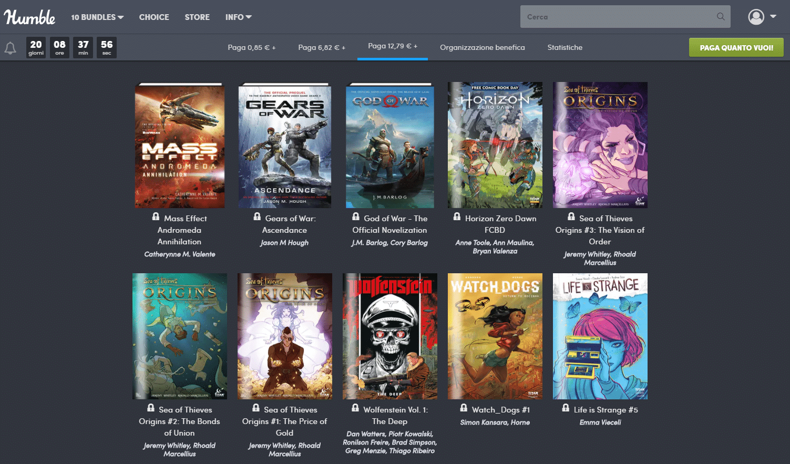The width and height of the screenshot is (790, 464).
Task: Select the Paga 12,79 € + tab
Action: (x=393, y=46)
